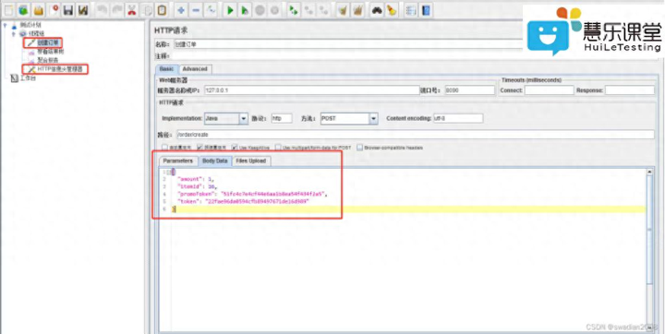
Task: Click the 路径 path field
Action: (x=416, y=135)
